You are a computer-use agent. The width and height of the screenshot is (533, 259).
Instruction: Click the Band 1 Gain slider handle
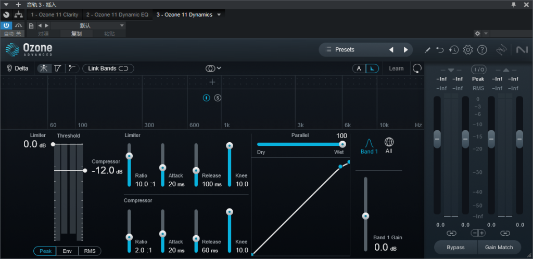point(366,216)
